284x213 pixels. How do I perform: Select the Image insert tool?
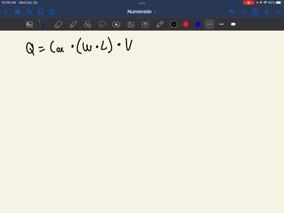(131, 24)
